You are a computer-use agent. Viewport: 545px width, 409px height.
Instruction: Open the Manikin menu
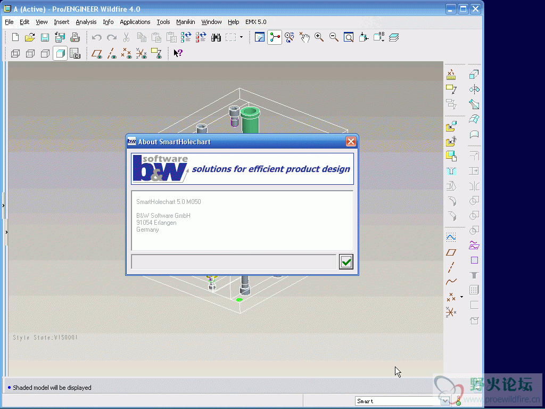click(x=186, y=22)
